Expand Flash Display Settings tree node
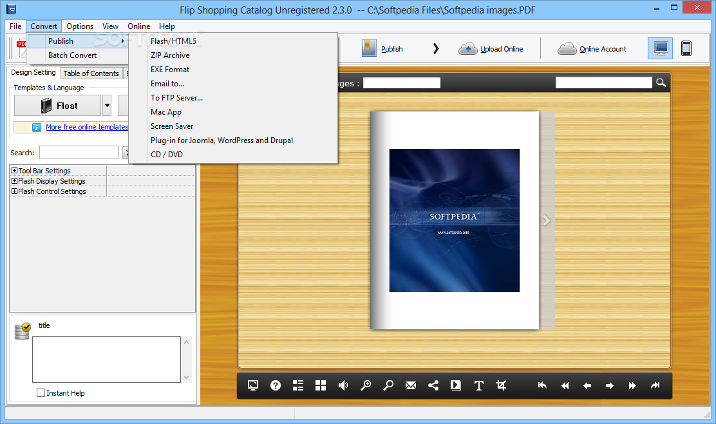 14,181
